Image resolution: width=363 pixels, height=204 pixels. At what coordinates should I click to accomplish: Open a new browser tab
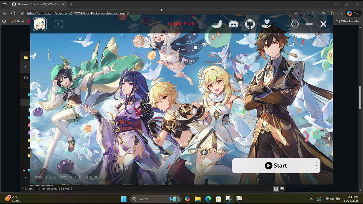71,5
